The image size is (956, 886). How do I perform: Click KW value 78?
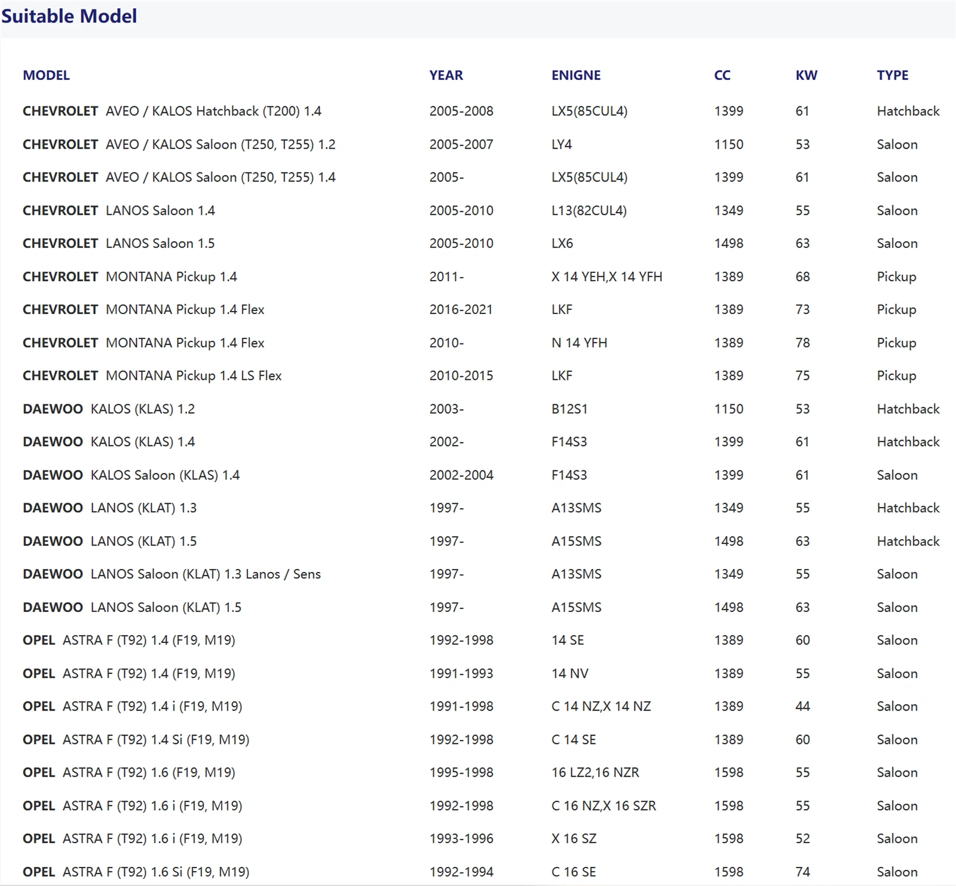click(802, 343)
